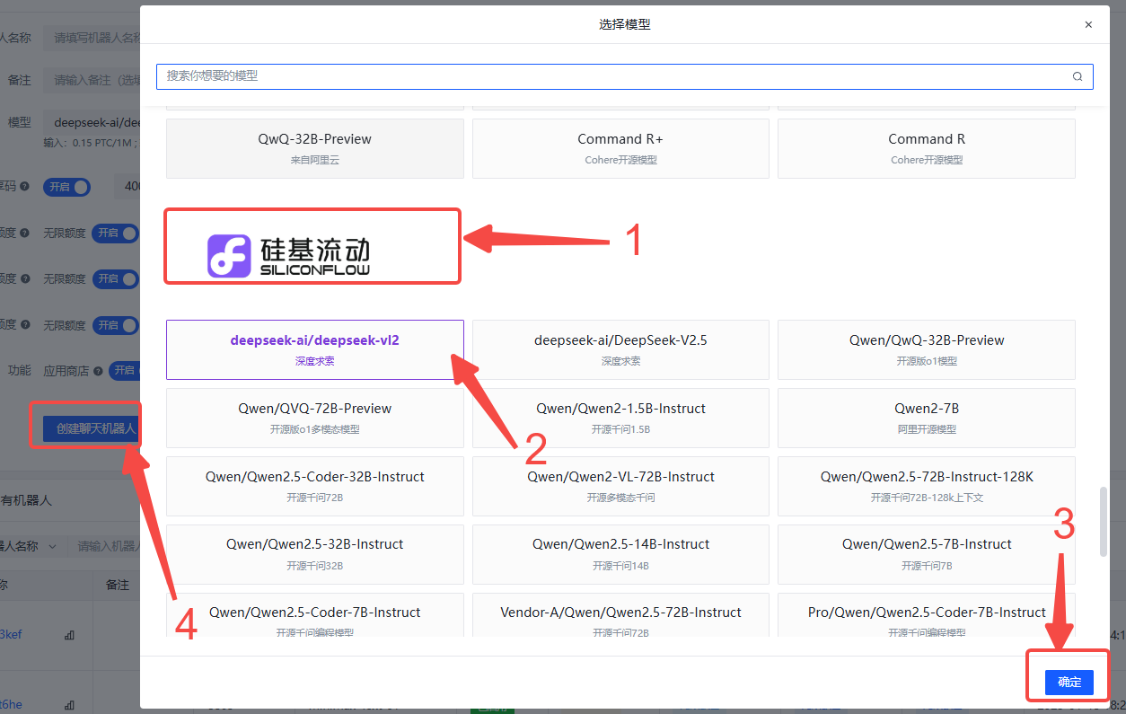The width and height of the screenshot is (1126, 714).
Task: Click the password field showing 400
Action: [x=128, y=187]
